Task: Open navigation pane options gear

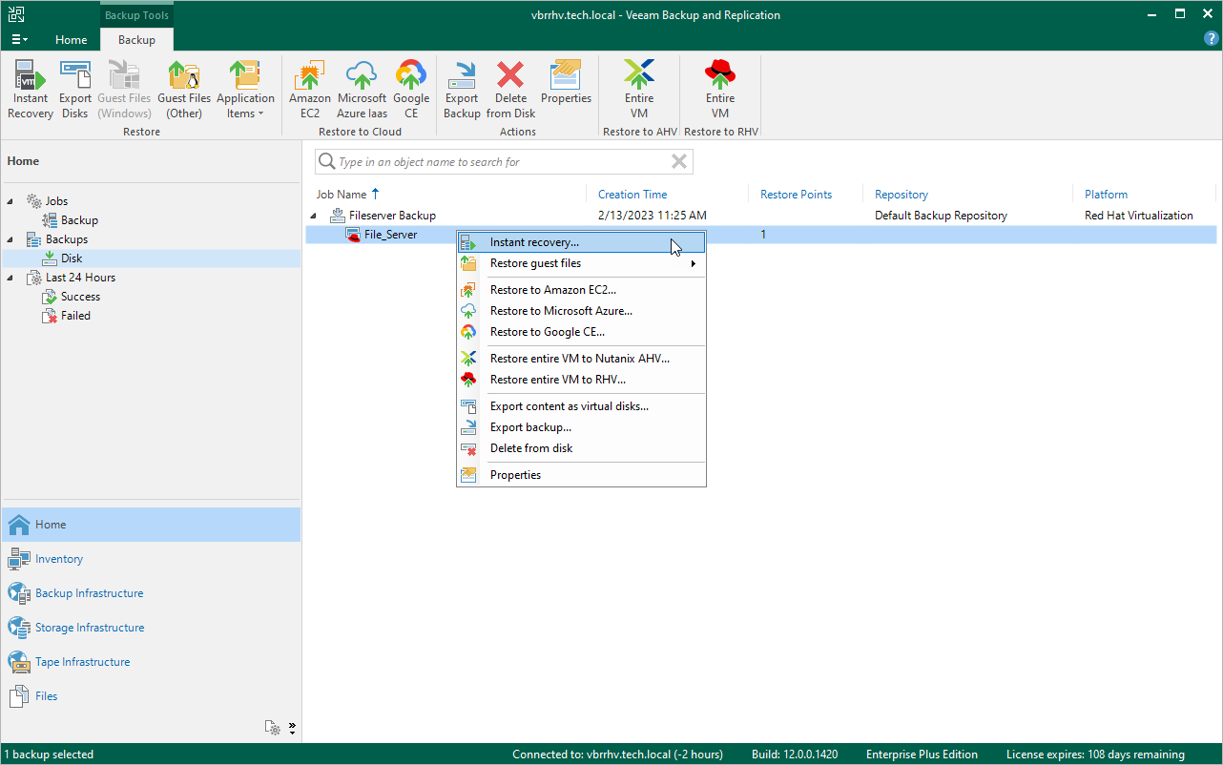Action: click(274, 728)
